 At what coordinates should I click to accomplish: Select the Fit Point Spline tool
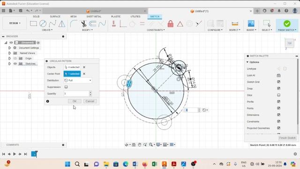52,23
